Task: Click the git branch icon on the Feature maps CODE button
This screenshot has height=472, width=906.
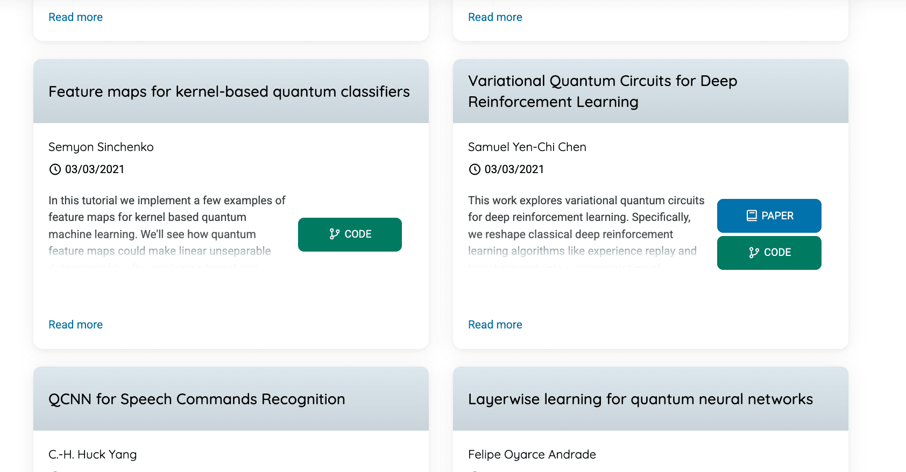Action: (334, 234)
